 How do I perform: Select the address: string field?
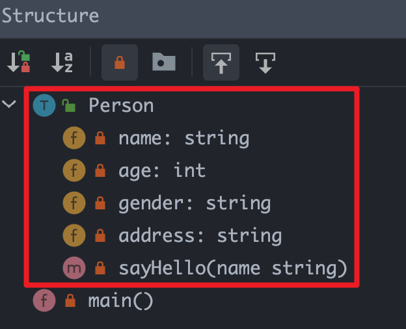coord(200,236)
